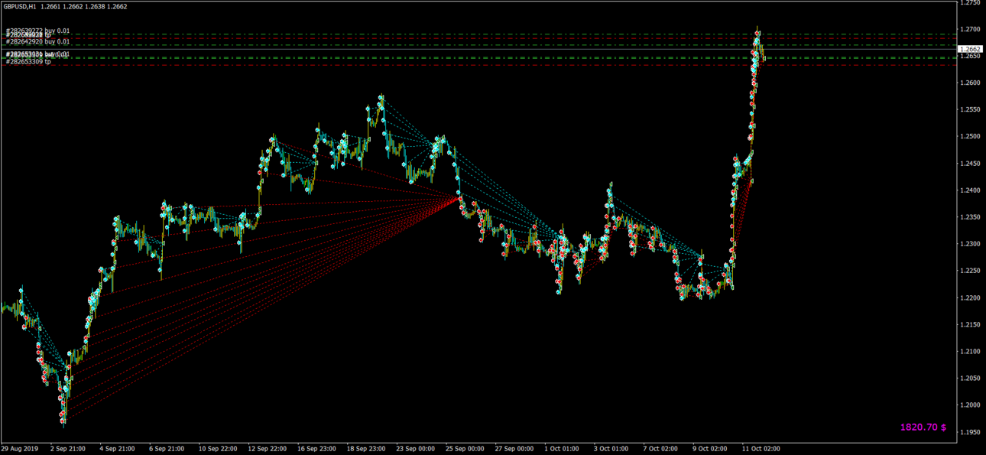Image resolution: width=986 pixels, height=455 pixels.
Task: Click the 1.2000 price axis label
Action: coord(971,405)
